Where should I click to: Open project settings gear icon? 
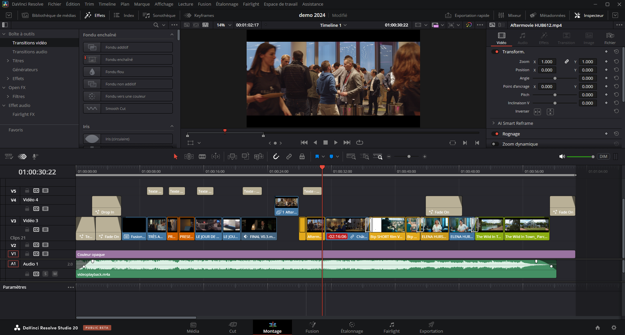point(614,327)
